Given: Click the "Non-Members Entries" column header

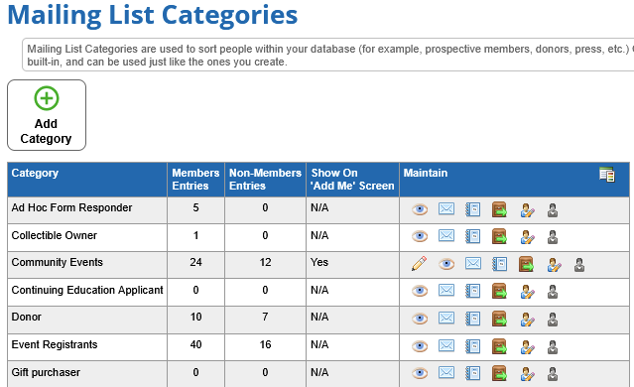Looking at the screenshot, I should tap(265, 180).
